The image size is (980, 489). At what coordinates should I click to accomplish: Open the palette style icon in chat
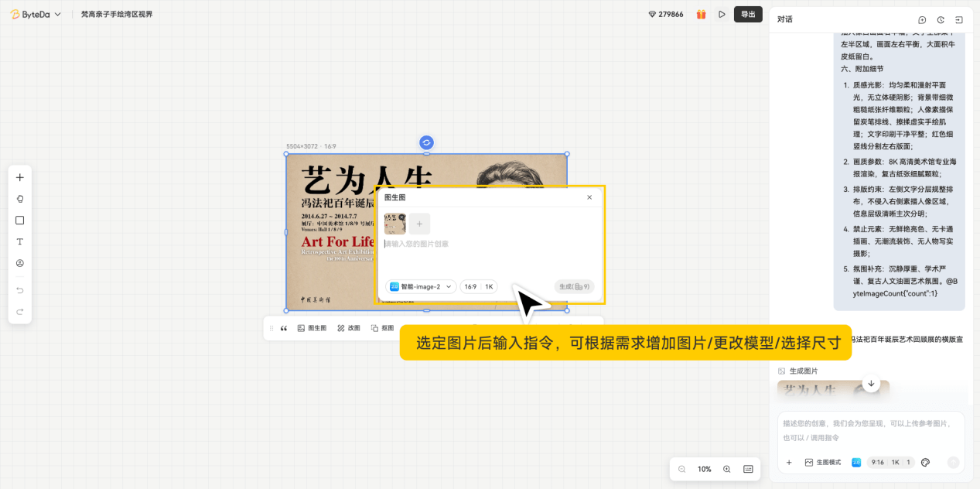point(925,462)
